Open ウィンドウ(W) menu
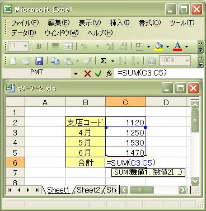 coord(62,33)
